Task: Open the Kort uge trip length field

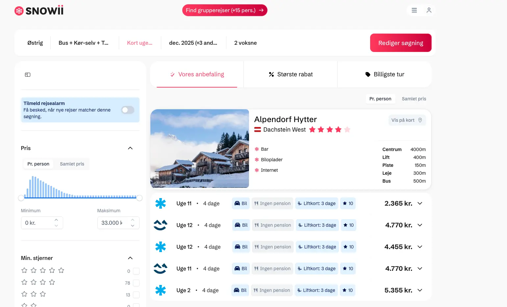Action: click(x=140, y=43)
